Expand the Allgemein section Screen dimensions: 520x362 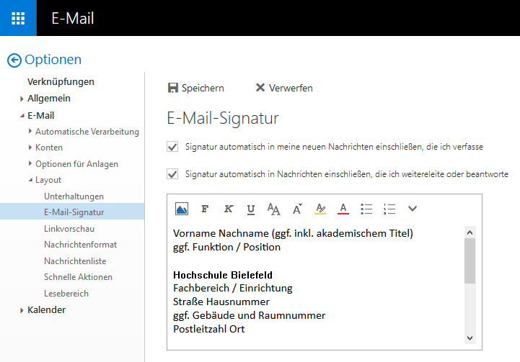[x=22, y=99]
